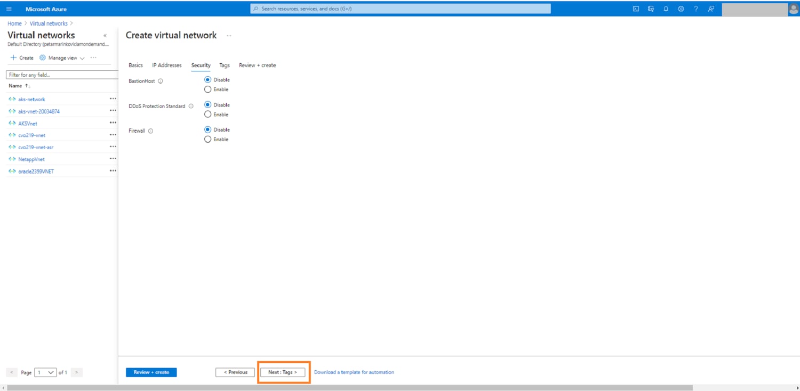Open the settings gear in top bar

pyautogui.click(x=681, y=9)
